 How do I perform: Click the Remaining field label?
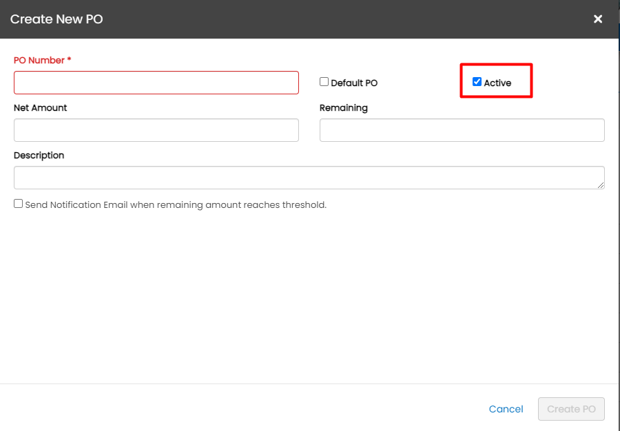[343, 108]
